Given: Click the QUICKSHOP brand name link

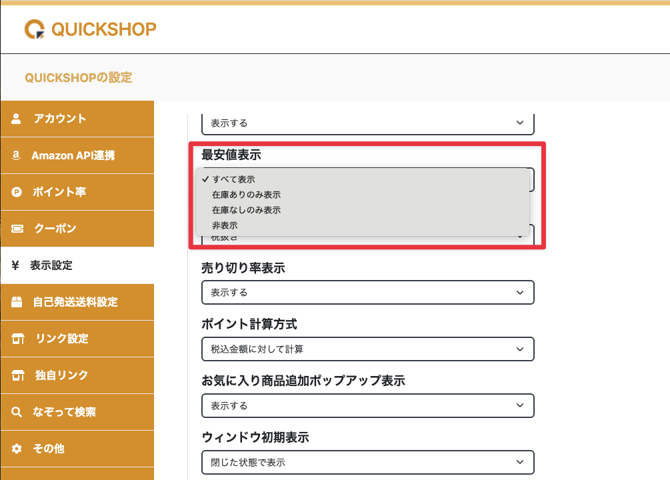Looking at the screenshot, I should click(x=103, y=29).
